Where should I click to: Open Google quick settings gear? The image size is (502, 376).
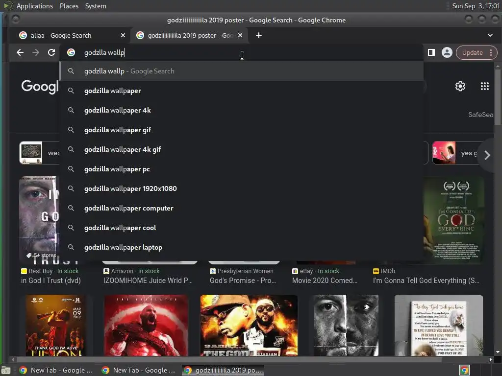pos(460,86)
